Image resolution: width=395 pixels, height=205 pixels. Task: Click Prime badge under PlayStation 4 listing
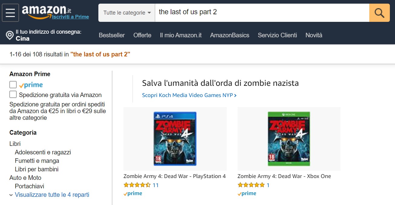click(133, 194)
